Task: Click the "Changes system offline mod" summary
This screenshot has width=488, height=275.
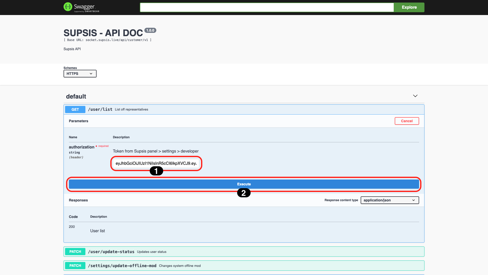Action: coord(180,266)
